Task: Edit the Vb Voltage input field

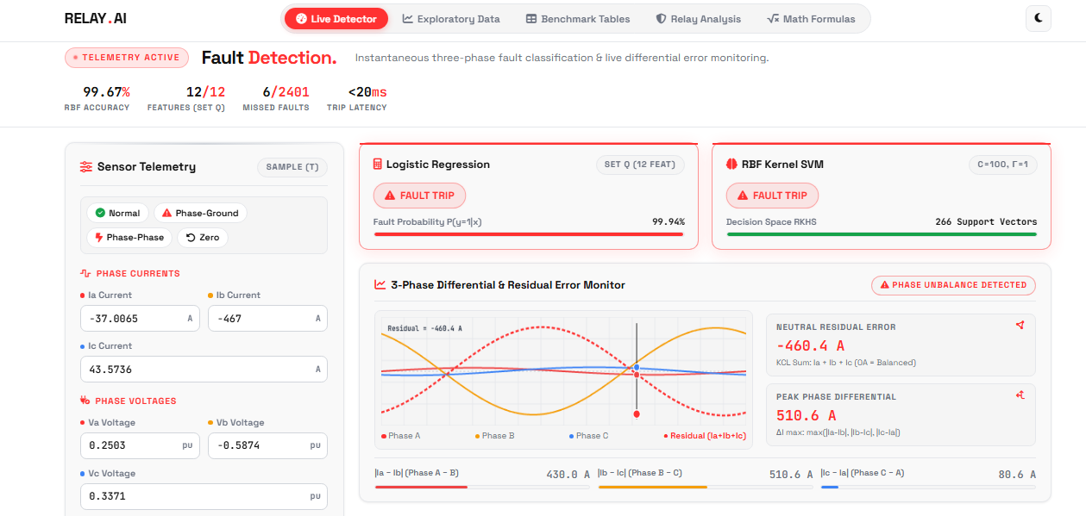Action: [x=267, y=445]
